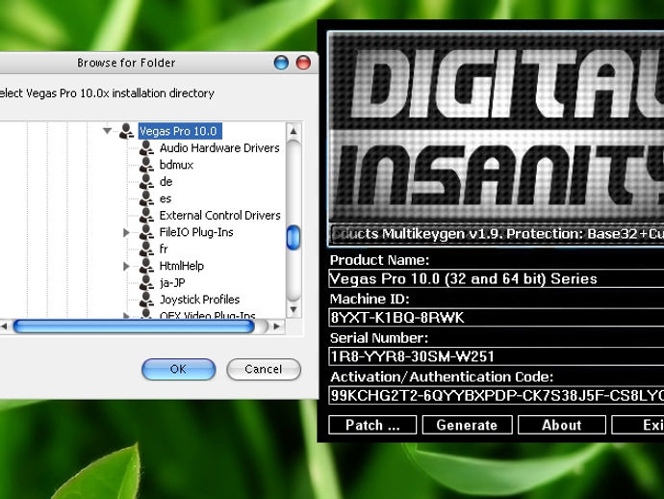The image size is (664, 499).
Task: Select the Joystick Profiles folder
Action: 199,300
